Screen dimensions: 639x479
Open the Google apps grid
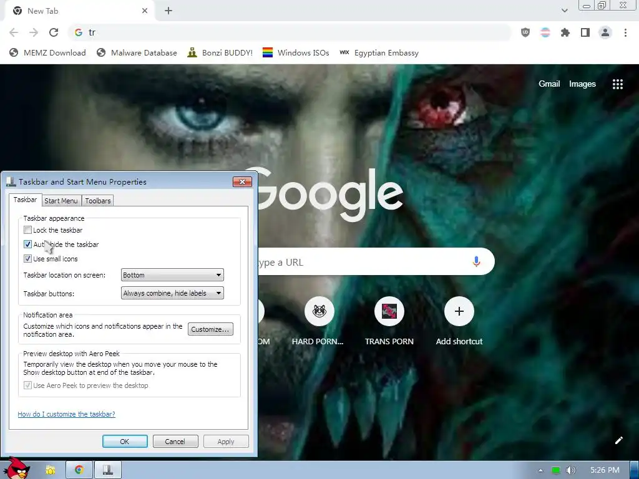coord(618,84)
